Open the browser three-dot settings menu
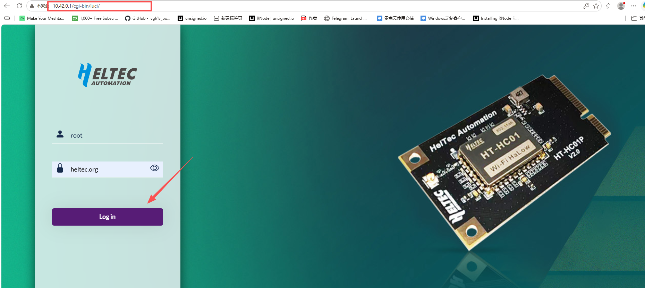This screenshot has height=288, width=645. (634, 6)
